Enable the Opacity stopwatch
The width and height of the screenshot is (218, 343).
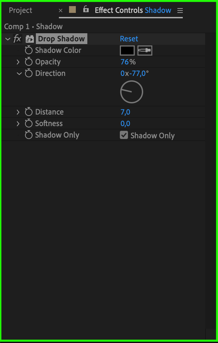coord(29,62)
